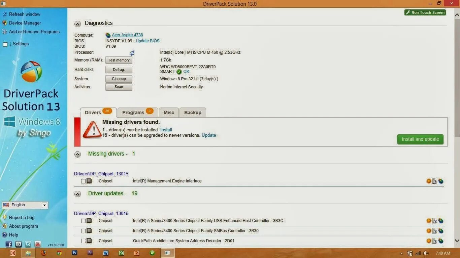Switch to the Misc tab
The width and height of the screenshot is (460, 258).
click(169, 113)
